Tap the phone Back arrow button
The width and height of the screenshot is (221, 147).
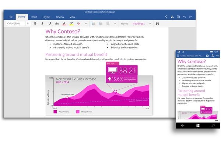183,125
